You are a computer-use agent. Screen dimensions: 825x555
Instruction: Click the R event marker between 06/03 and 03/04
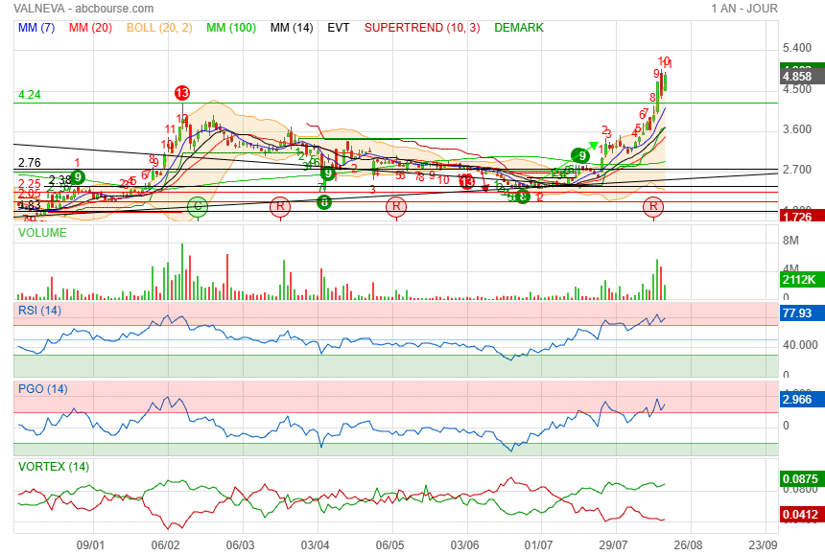point(280,206)
